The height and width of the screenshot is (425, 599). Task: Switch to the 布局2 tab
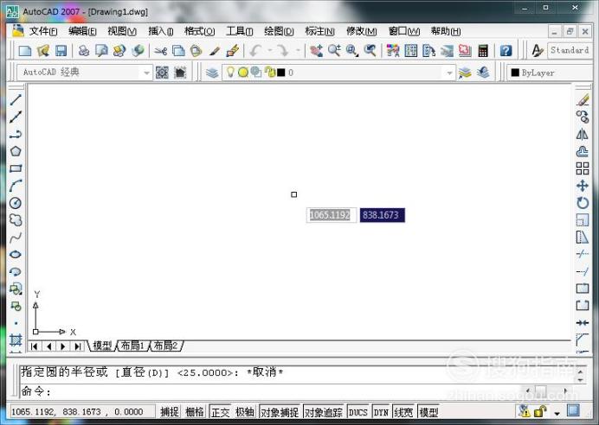[165, 346]
